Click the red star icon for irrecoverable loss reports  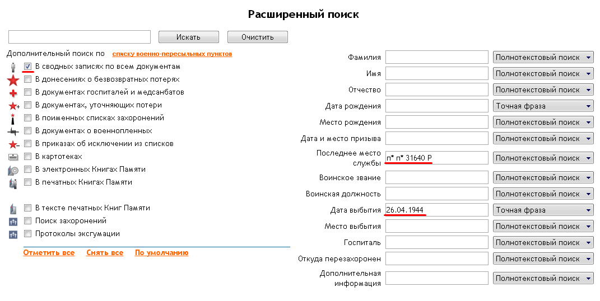tap(13, 80)
